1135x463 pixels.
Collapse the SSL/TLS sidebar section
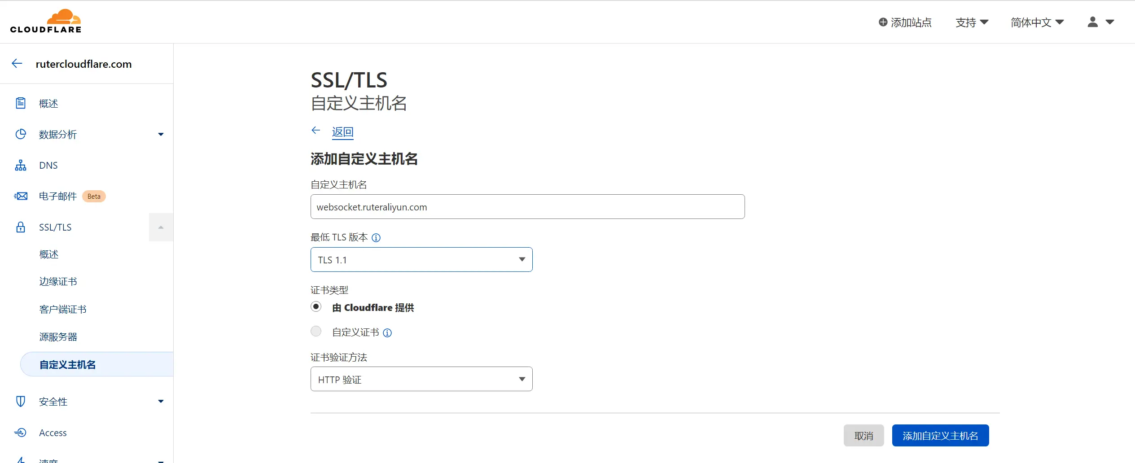161,227
